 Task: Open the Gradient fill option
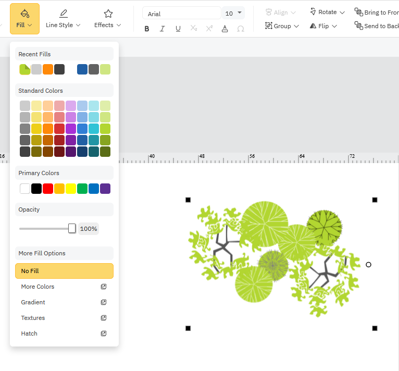coord(64,302)
